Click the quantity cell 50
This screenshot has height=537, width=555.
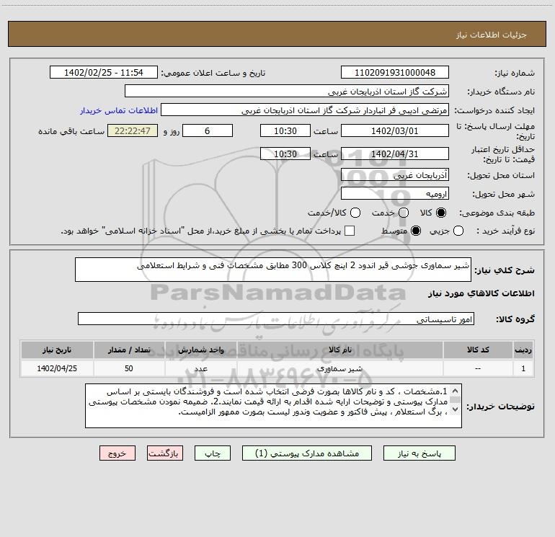coord(129,368)
